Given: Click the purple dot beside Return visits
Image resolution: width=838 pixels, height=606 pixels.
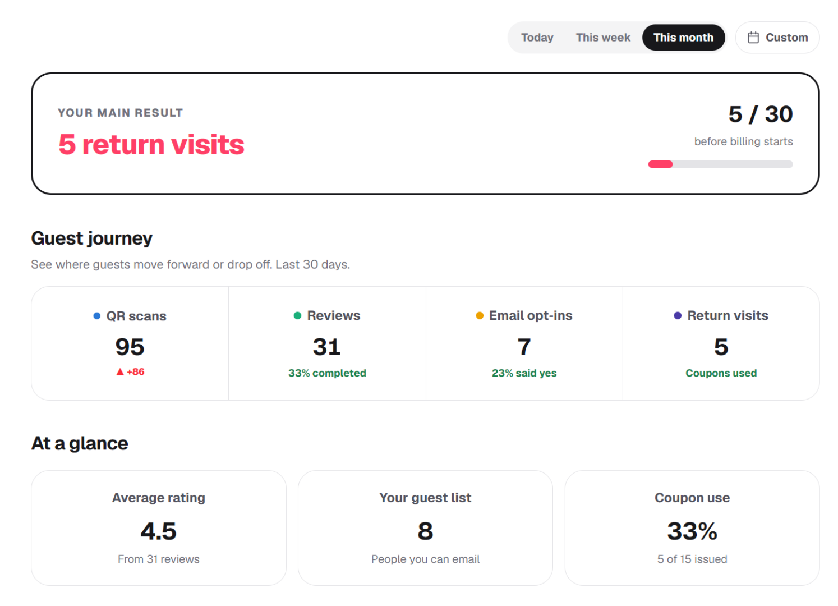Looking at the screenshot, I should [678, 315].
